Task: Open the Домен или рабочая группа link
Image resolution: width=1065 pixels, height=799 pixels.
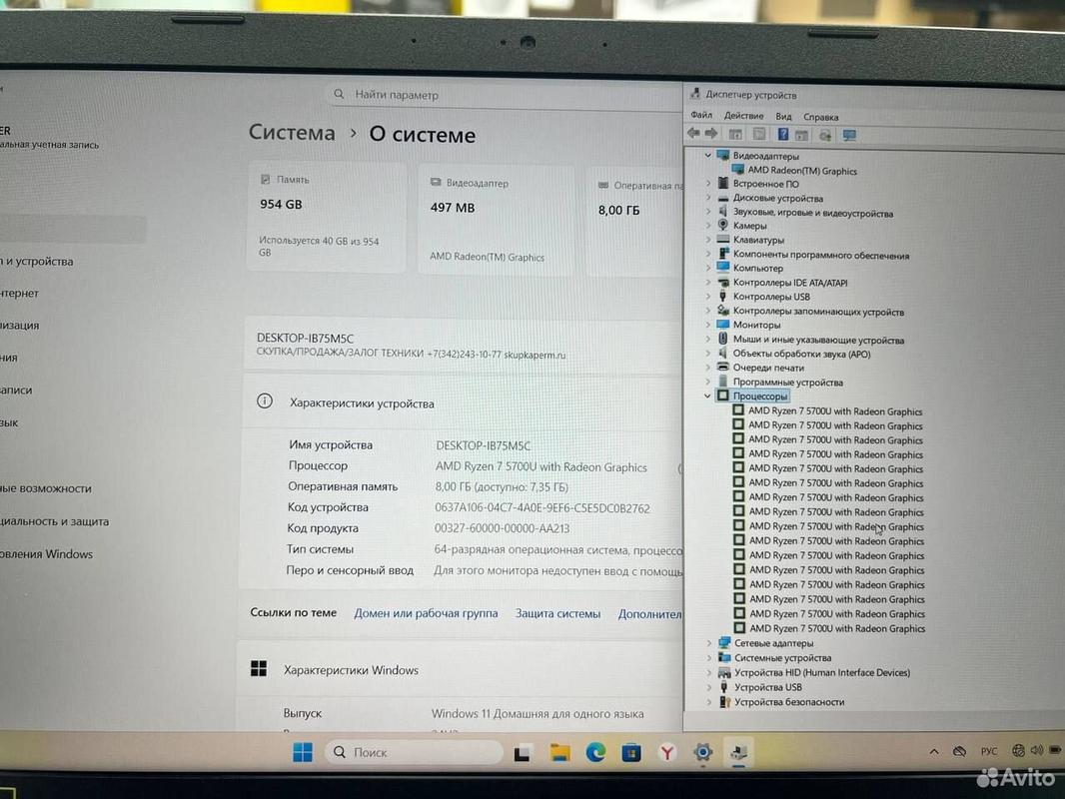Action: (x=426, y=613)
